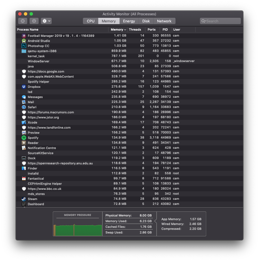Open the search options magnifier dropdown
The image size is (259, 261).
point(204,21)
